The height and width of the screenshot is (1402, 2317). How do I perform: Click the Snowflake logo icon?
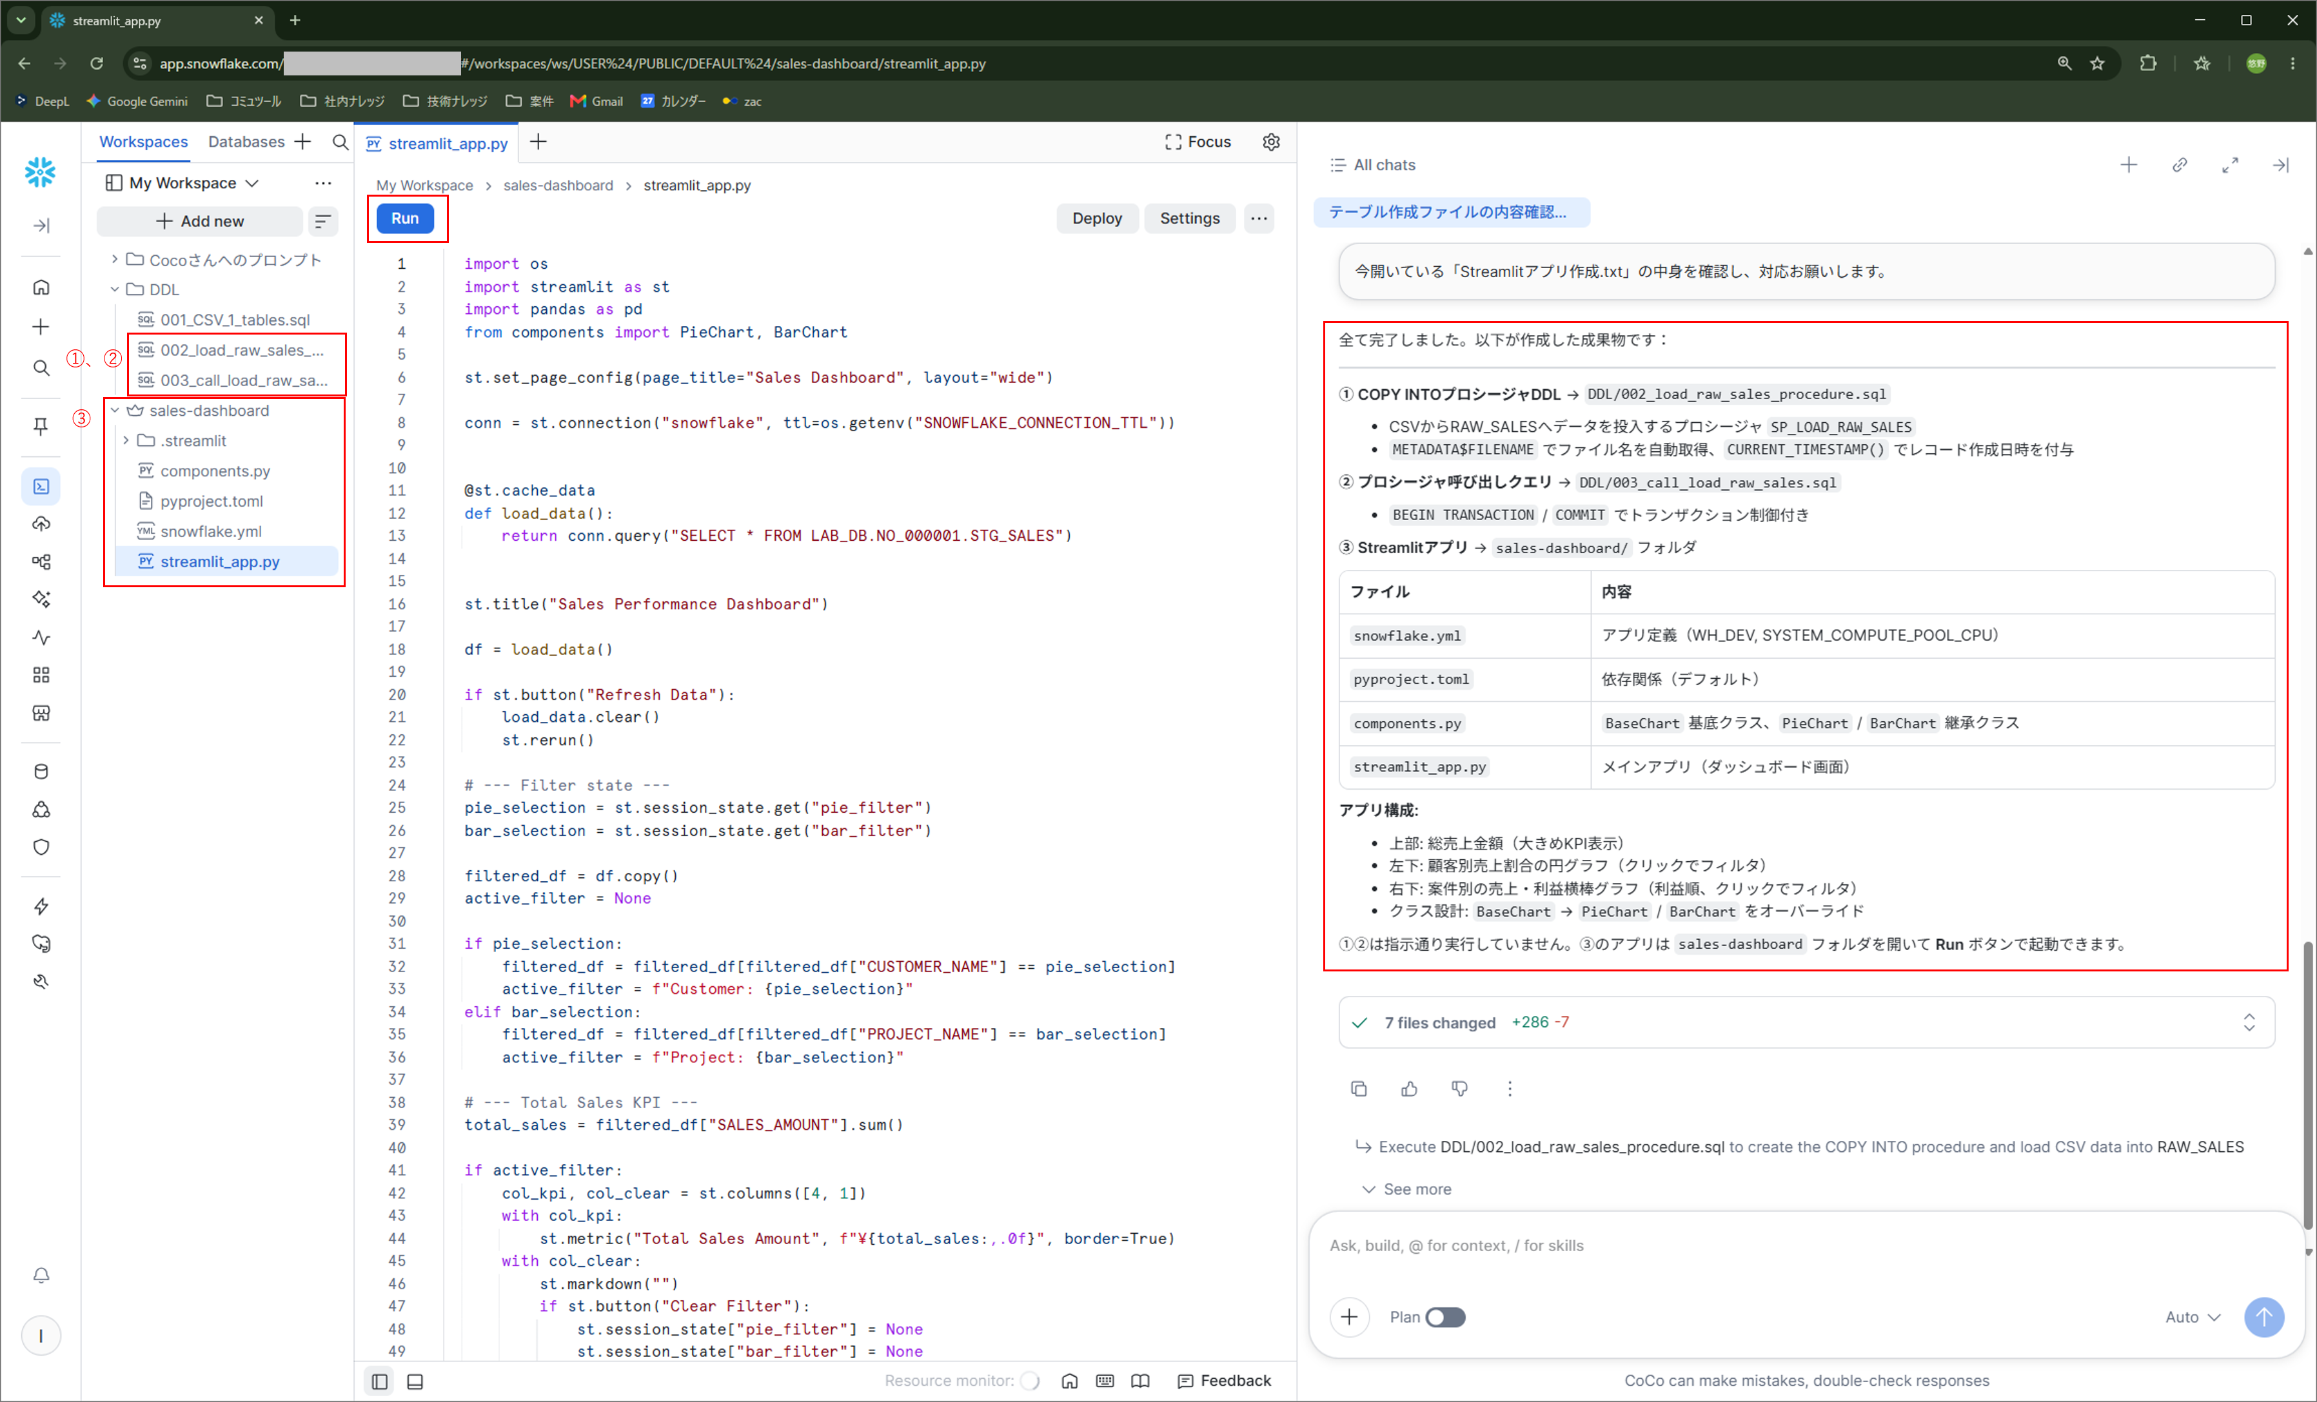pos(41,172)
